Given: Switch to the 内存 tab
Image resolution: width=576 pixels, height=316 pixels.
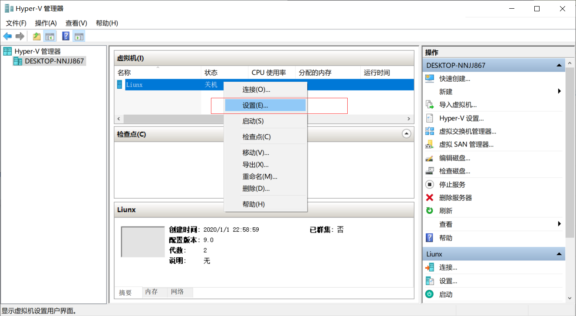Looking at the screenshot, I should point(151,292).
